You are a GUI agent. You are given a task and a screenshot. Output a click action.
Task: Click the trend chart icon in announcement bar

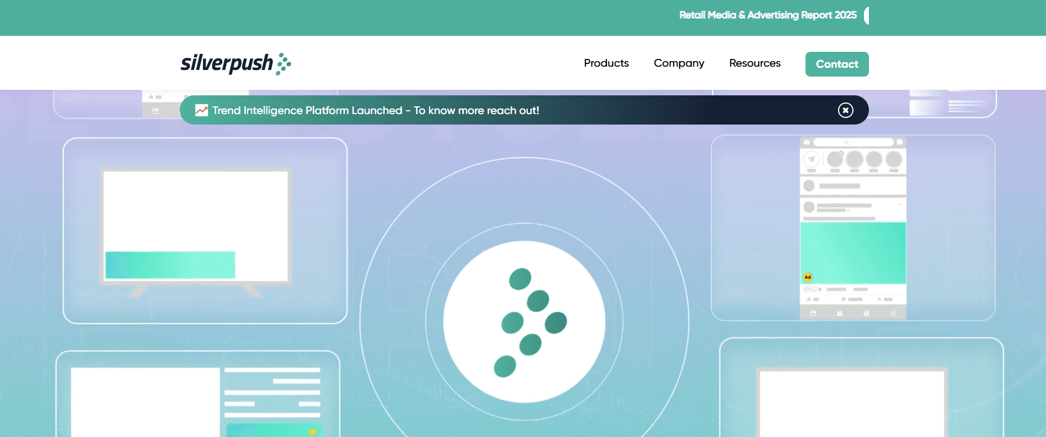[201, 110]
